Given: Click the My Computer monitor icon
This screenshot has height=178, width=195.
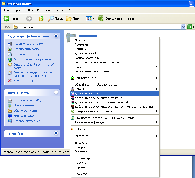Looking at the screenshot, I should coord(10,116).
